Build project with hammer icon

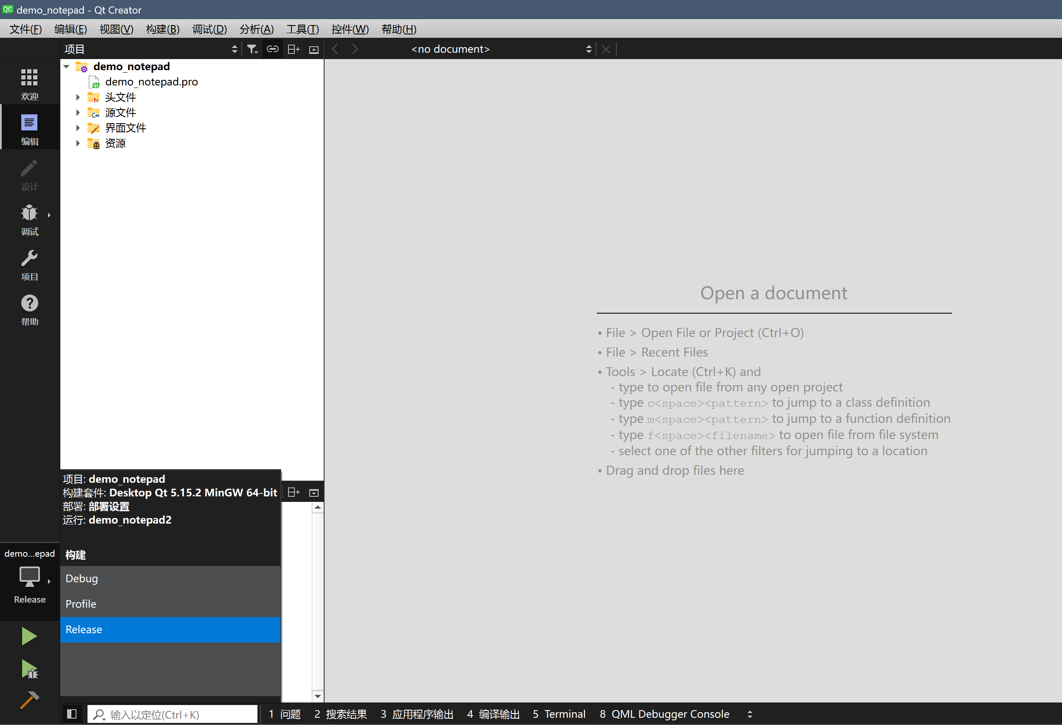pos(29,700)
